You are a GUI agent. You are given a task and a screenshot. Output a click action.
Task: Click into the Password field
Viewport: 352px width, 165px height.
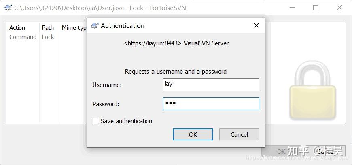pyautogui.click(x=211, y=104)
